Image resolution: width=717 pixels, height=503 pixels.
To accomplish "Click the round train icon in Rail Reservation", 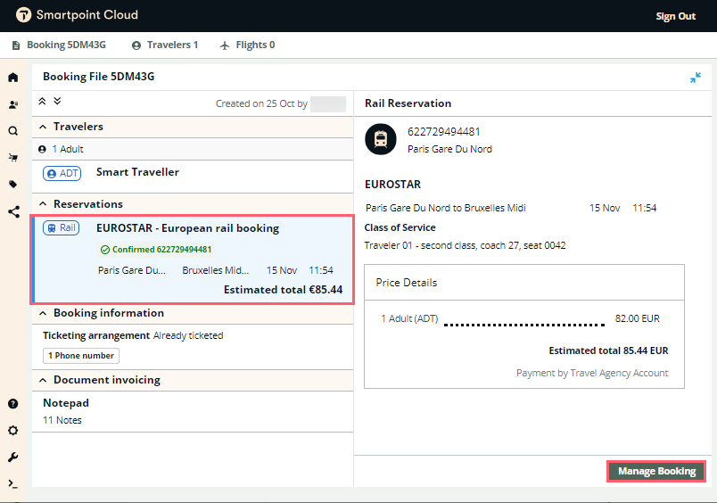I will click(x=381, y=139).
